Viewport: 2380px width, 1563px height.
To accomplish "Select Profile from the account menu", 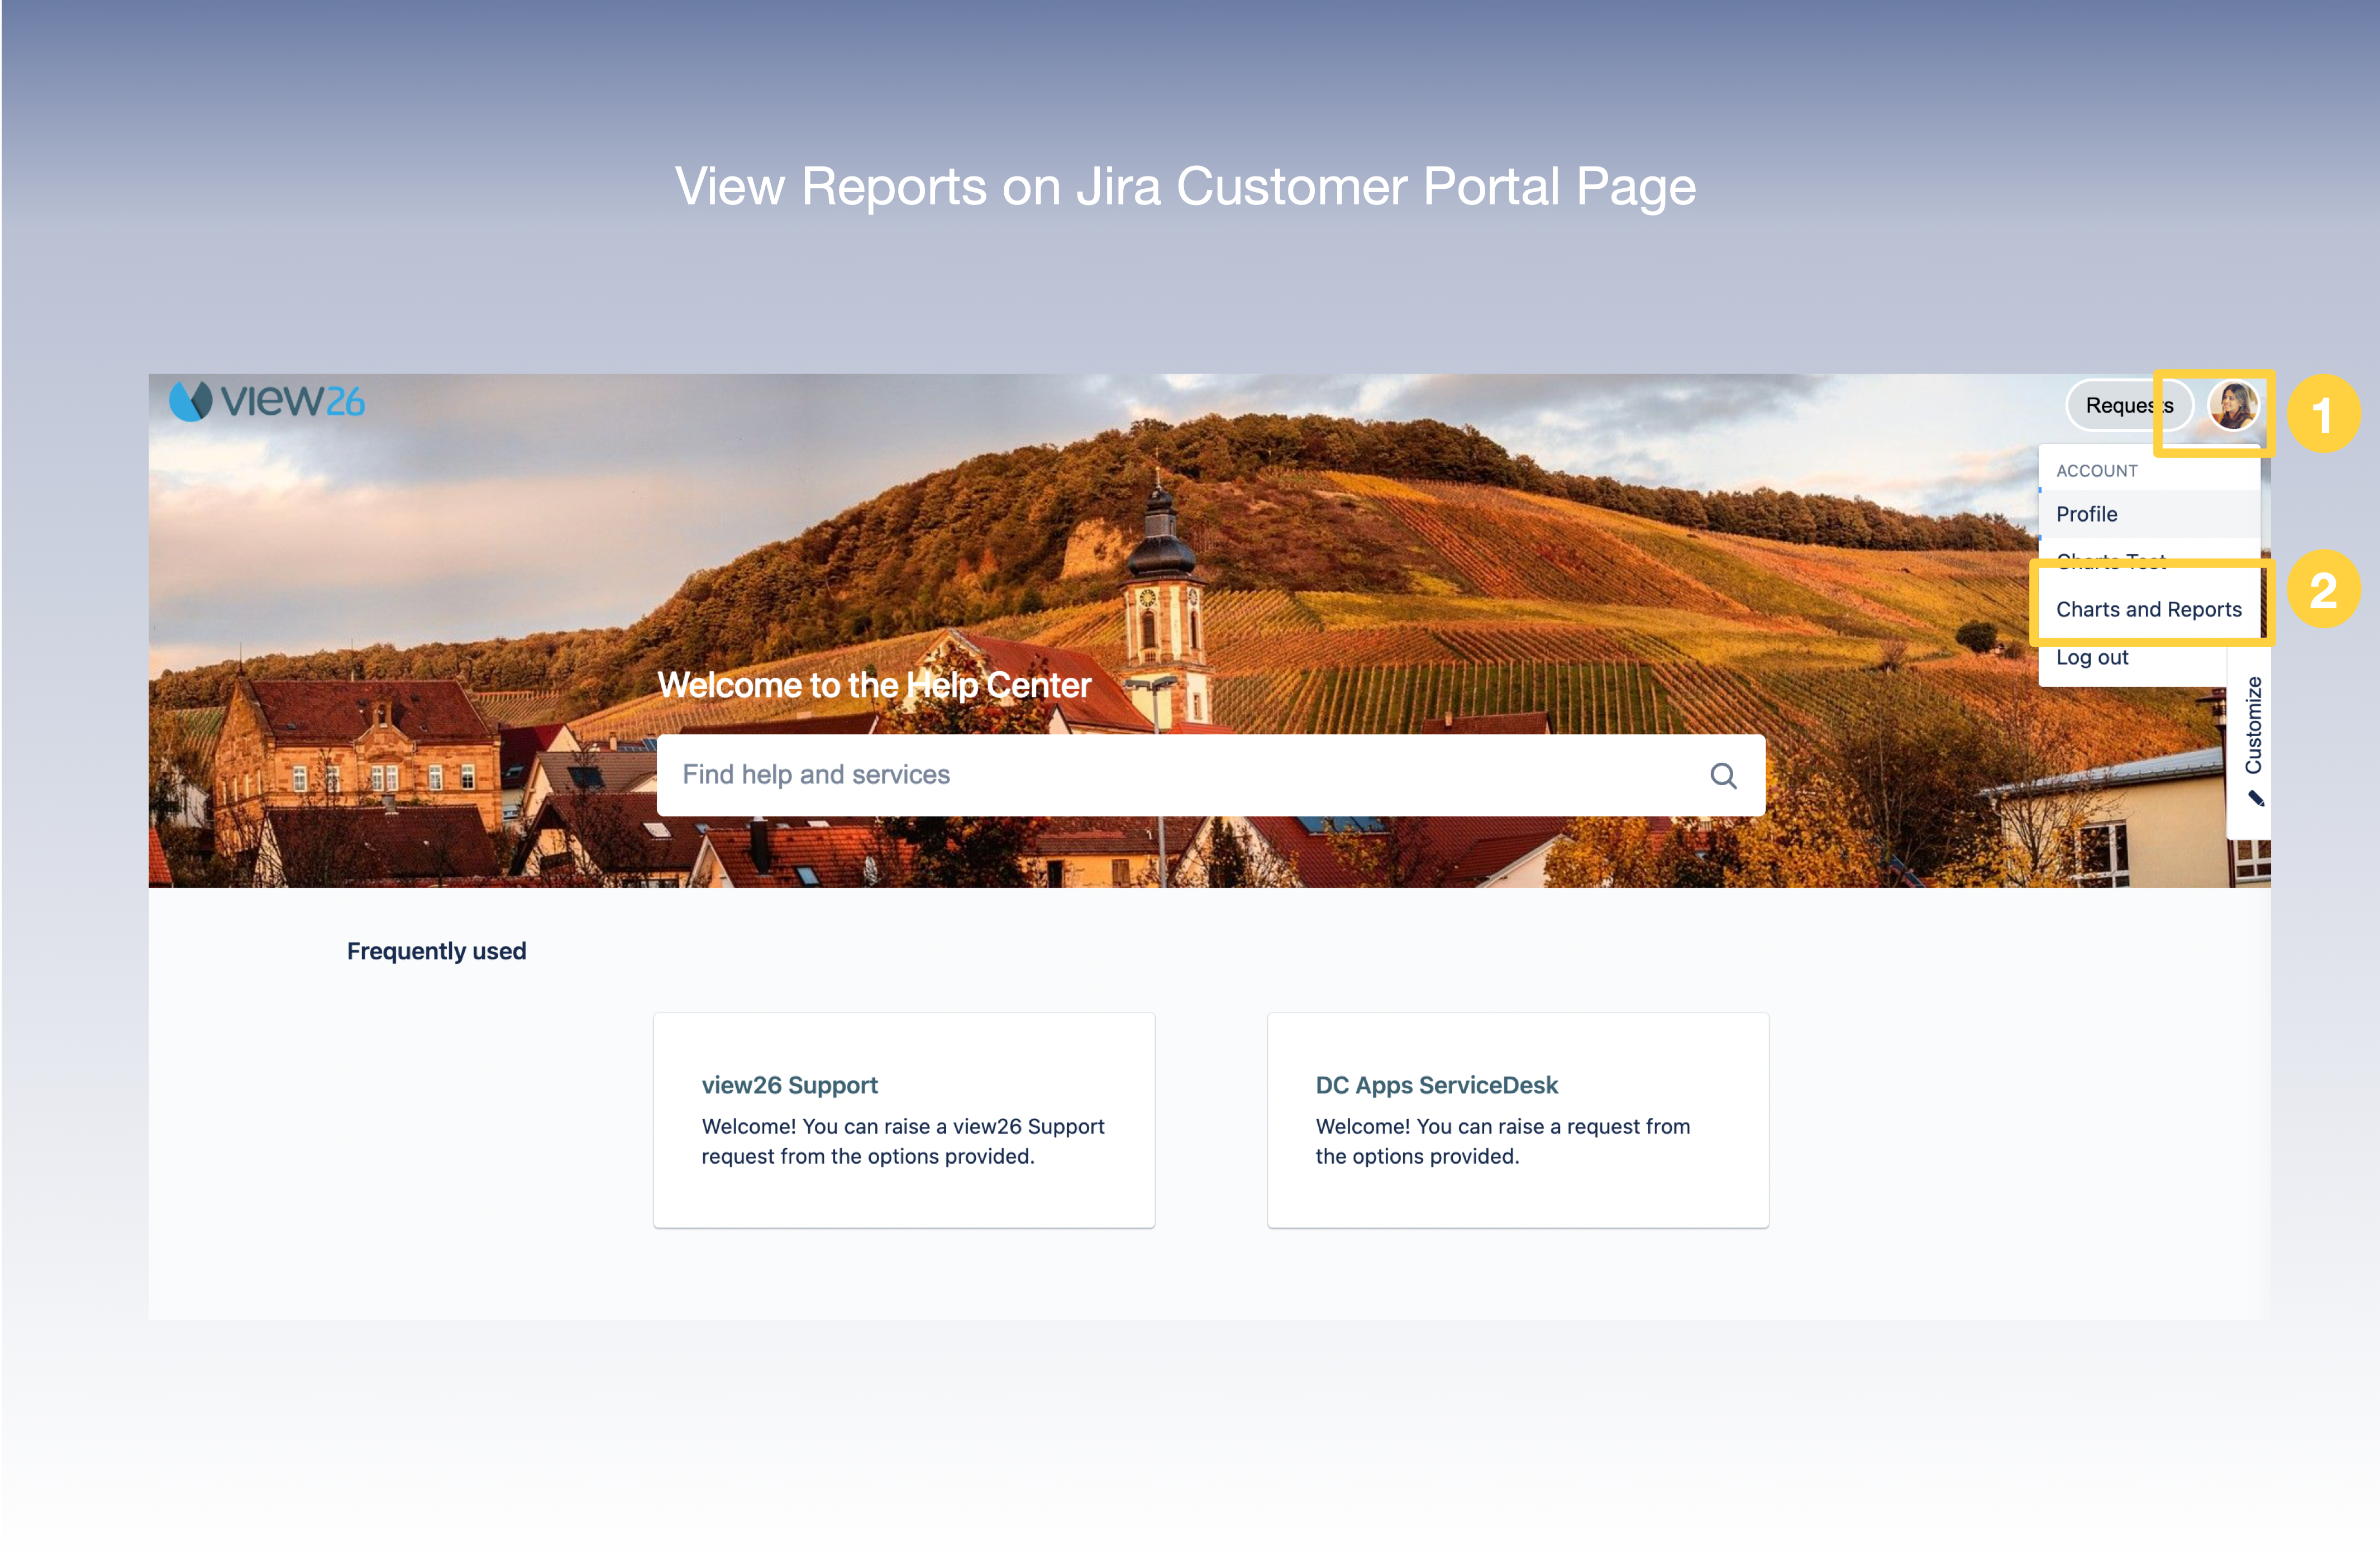I will click(x=2086, y=514).
